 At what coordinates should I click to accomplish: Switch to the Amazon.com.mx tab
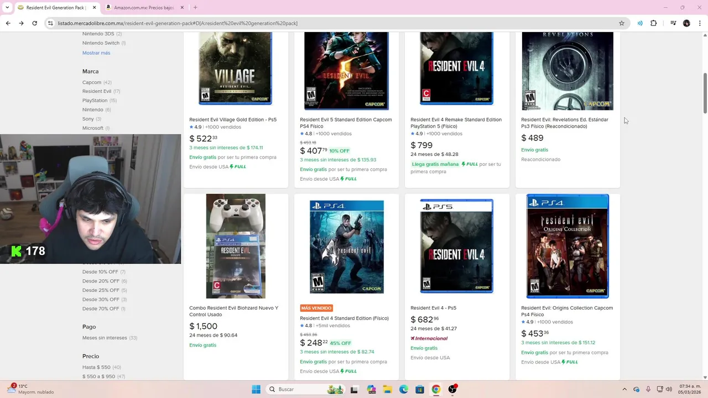click(143, 7)
